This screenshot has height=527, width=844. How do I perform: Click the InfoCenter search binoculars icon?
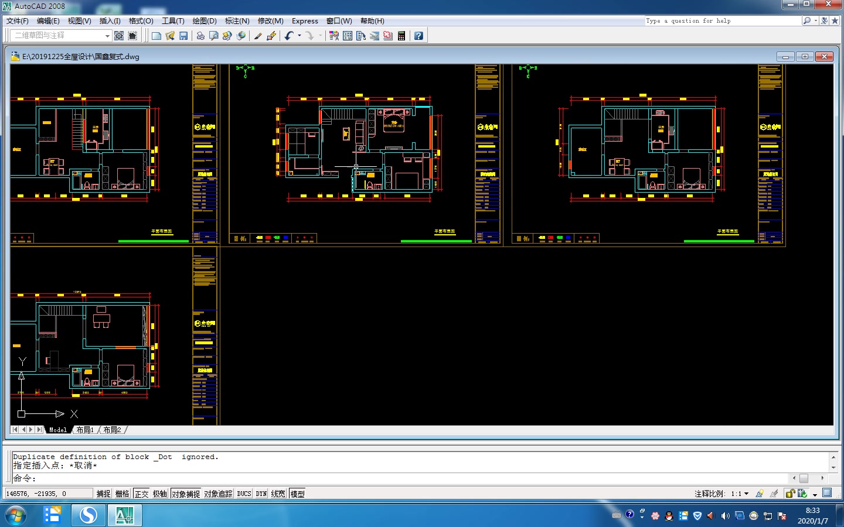807,20
